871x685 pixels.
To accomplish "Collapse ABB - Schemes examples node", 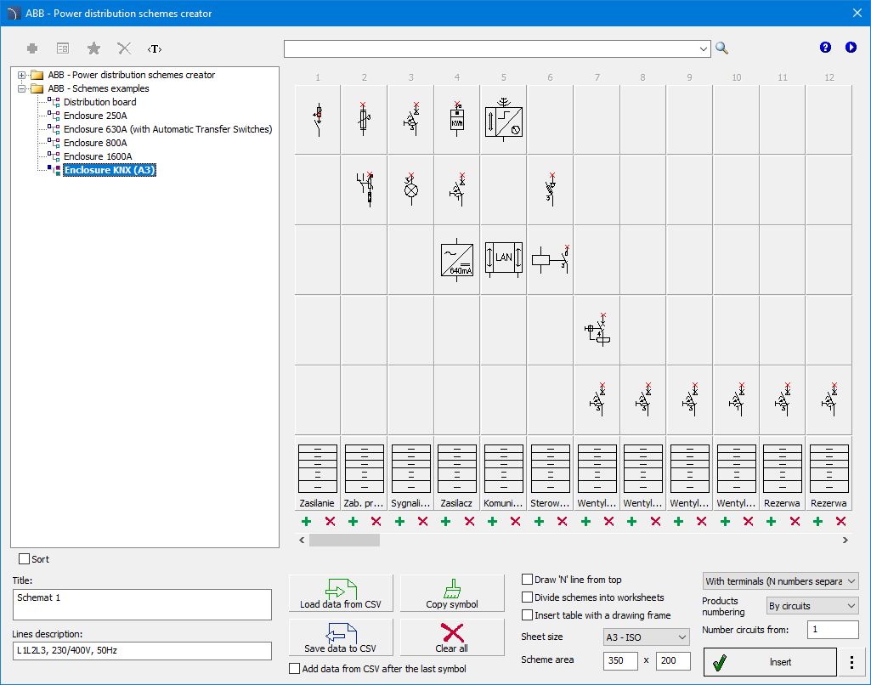I will point(21,88).
